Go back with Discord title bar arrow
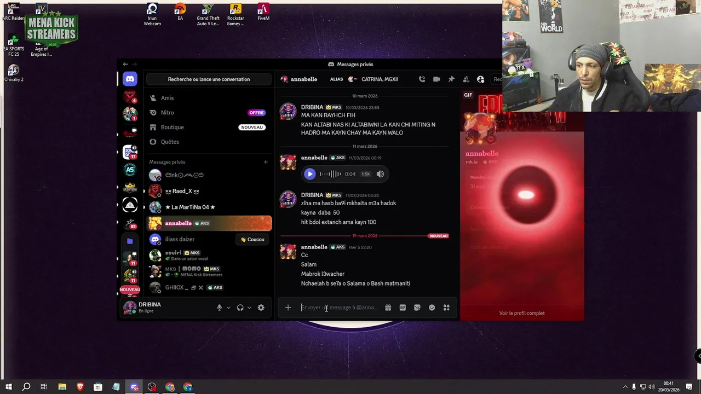 125,64
